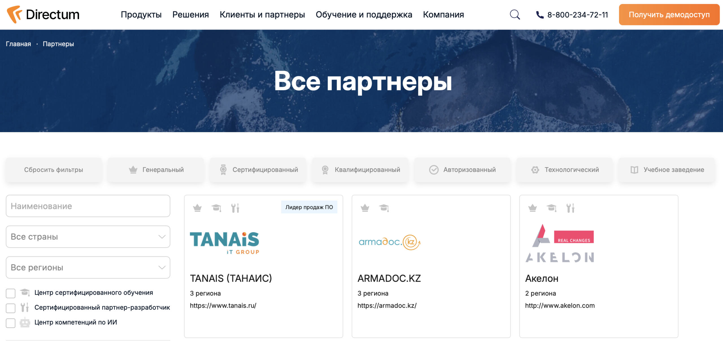The image size is (723, 346).
Task: Open the Компания menu
Action: tap(443, 14)
